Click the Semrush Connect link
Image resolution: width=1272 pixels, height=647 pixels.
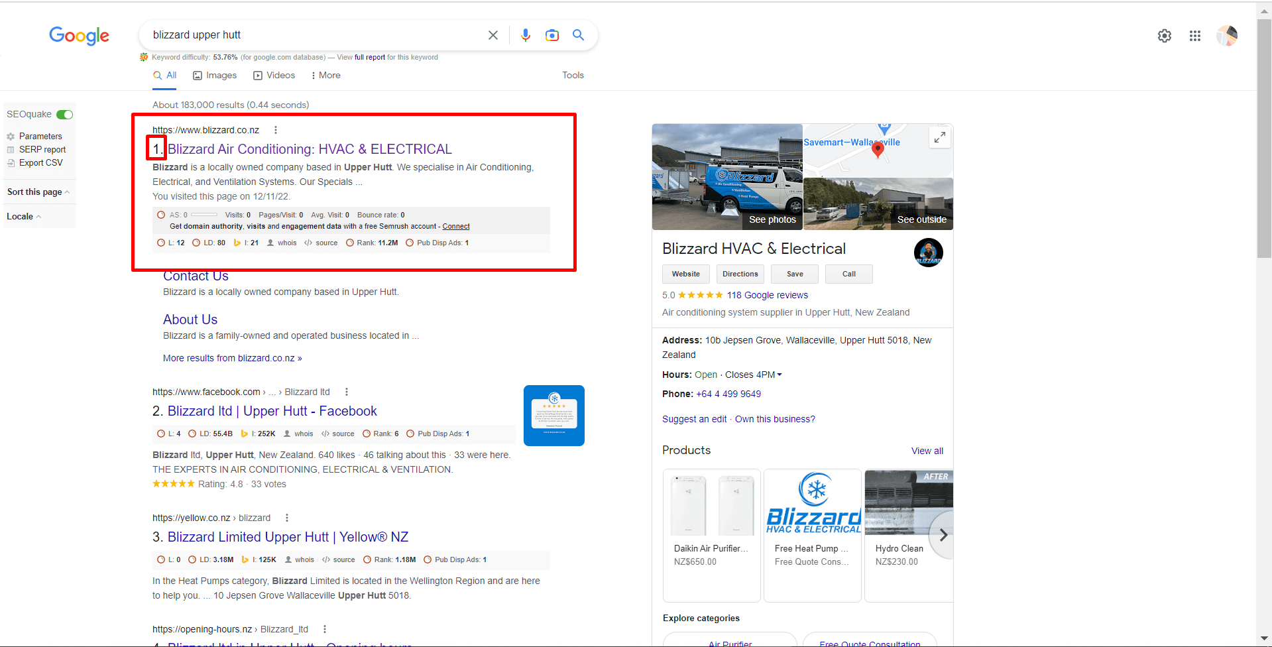[456, 227]
